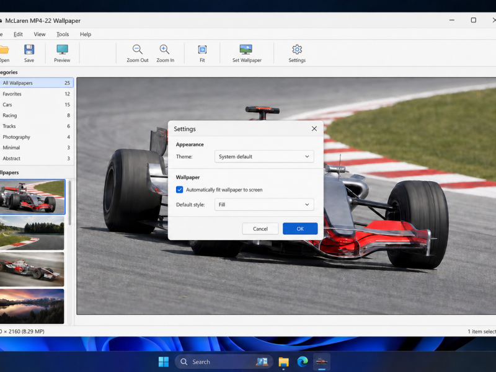Open the Edit menu
Viewport: 496px width, 372px height.
(x=18, y=34)
